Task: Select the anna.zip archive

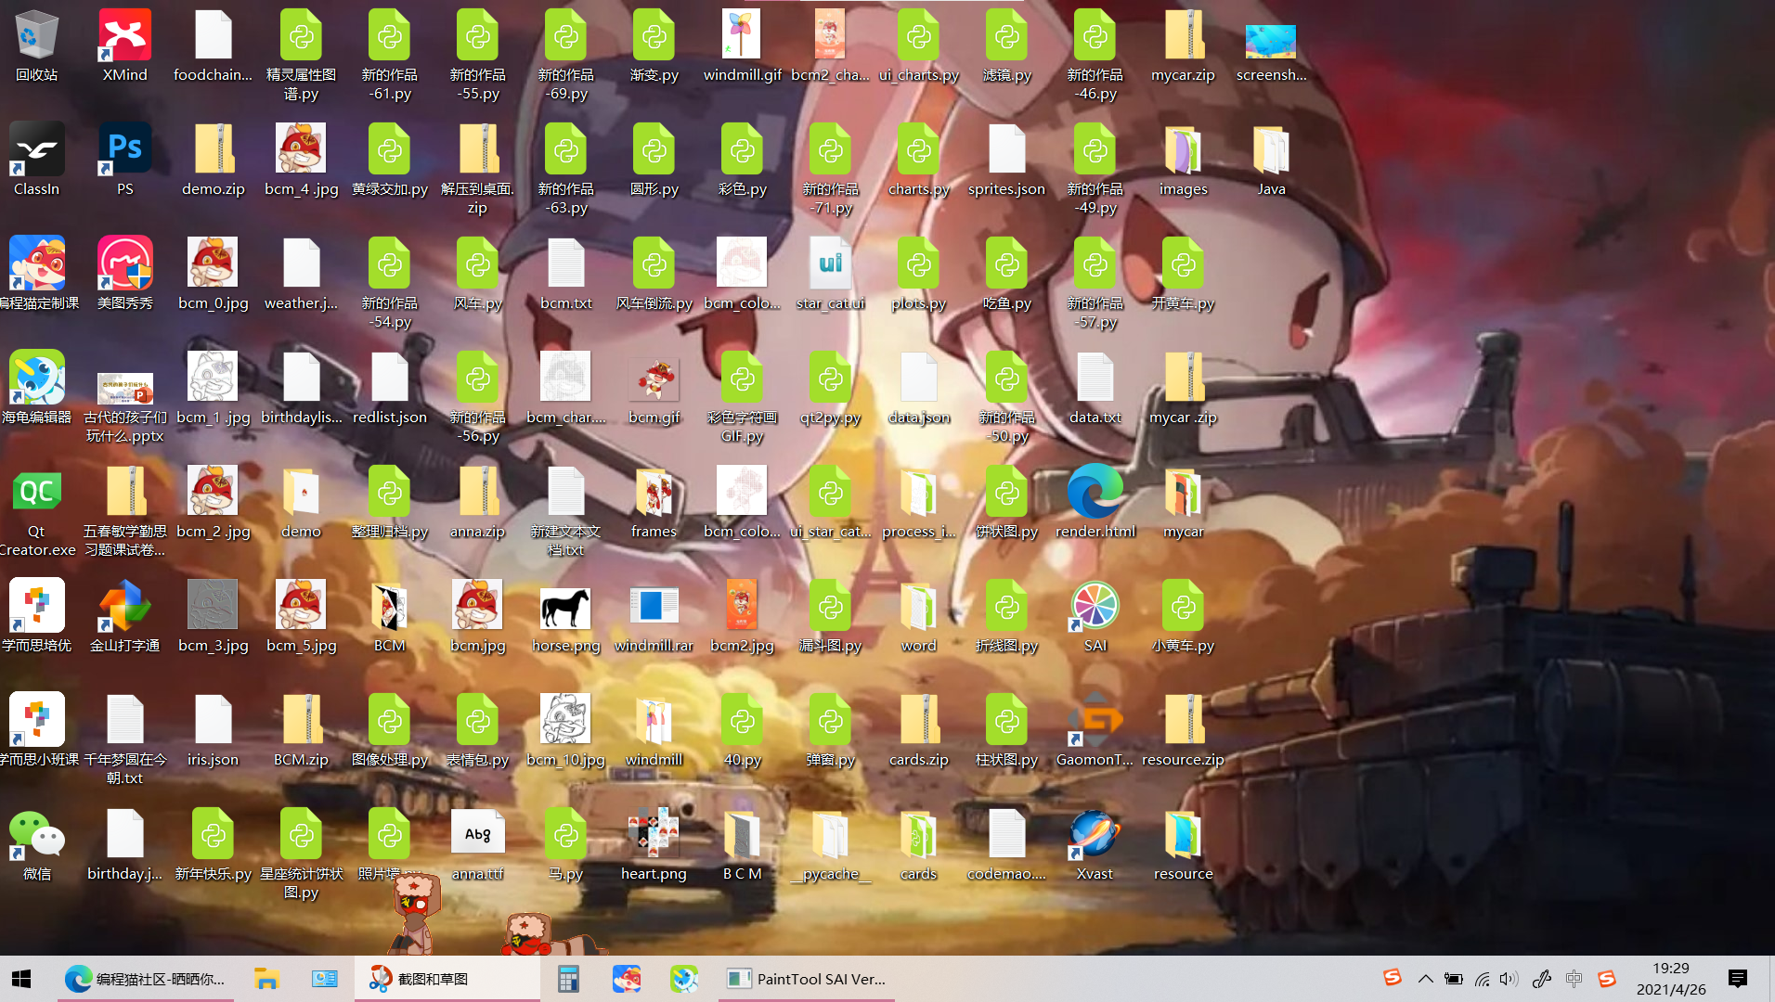Action: (478, 501)
